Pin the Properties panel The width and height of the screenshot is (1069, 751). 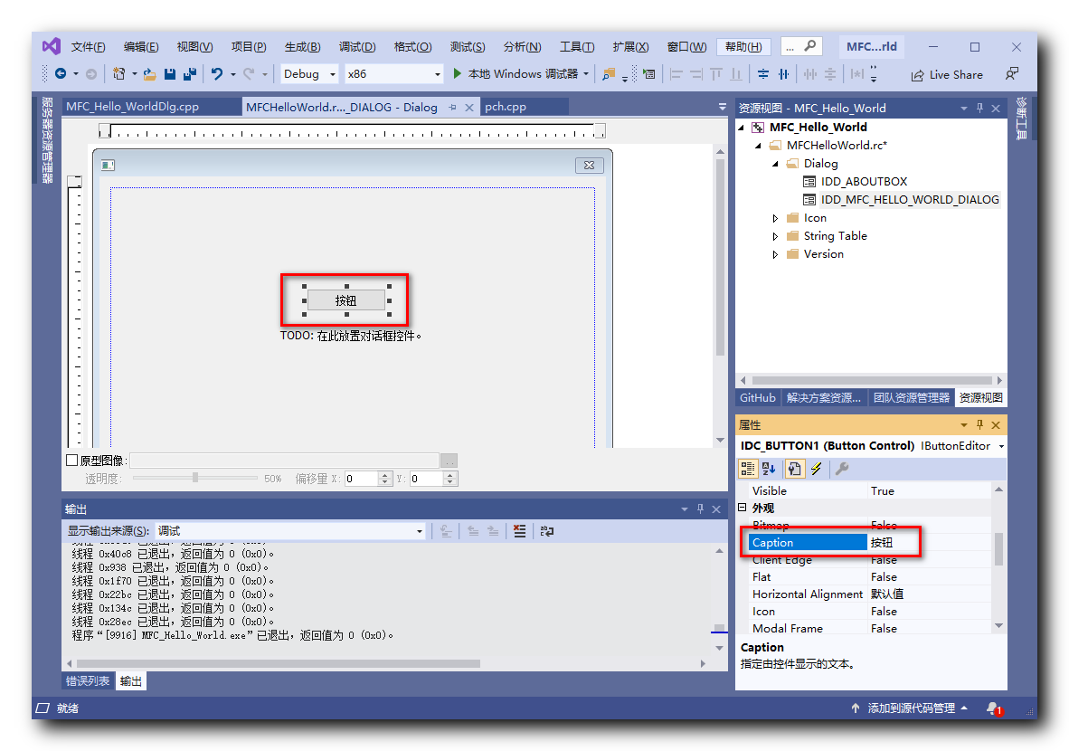coord(979,424)
